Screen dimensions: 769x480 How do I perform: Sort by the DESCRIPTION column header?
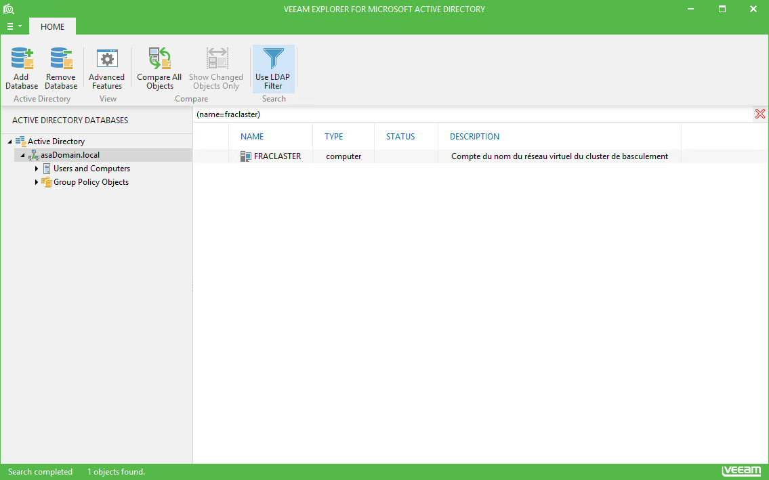point(475,136)
